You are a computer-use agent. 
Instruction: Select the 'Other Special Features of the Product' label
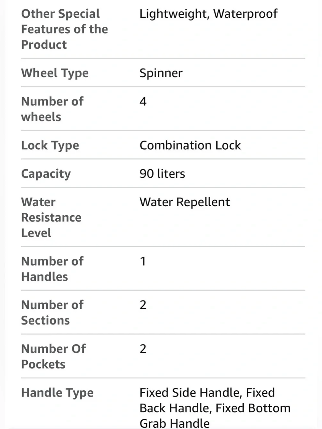pyautogui.click(x=64, y=29)
